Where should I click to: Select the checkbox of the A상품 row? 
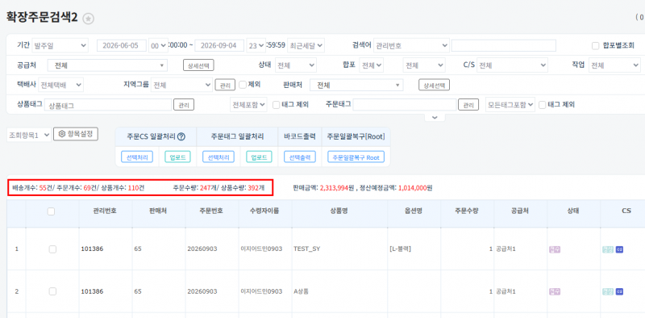(52, 291)
